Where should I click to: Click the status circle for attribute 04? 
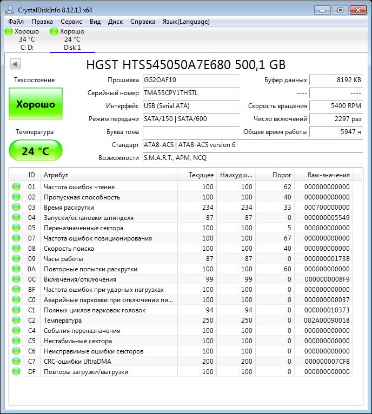16,218
